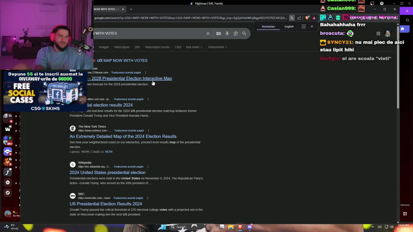Close the USA MAP NOW WITH VOTES tab

click(x=123, y=9)
